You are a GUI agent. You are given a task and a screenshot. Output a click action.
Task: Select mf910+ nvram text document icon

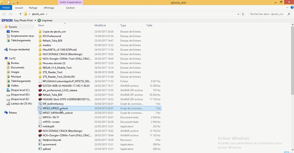click(40, 122)
